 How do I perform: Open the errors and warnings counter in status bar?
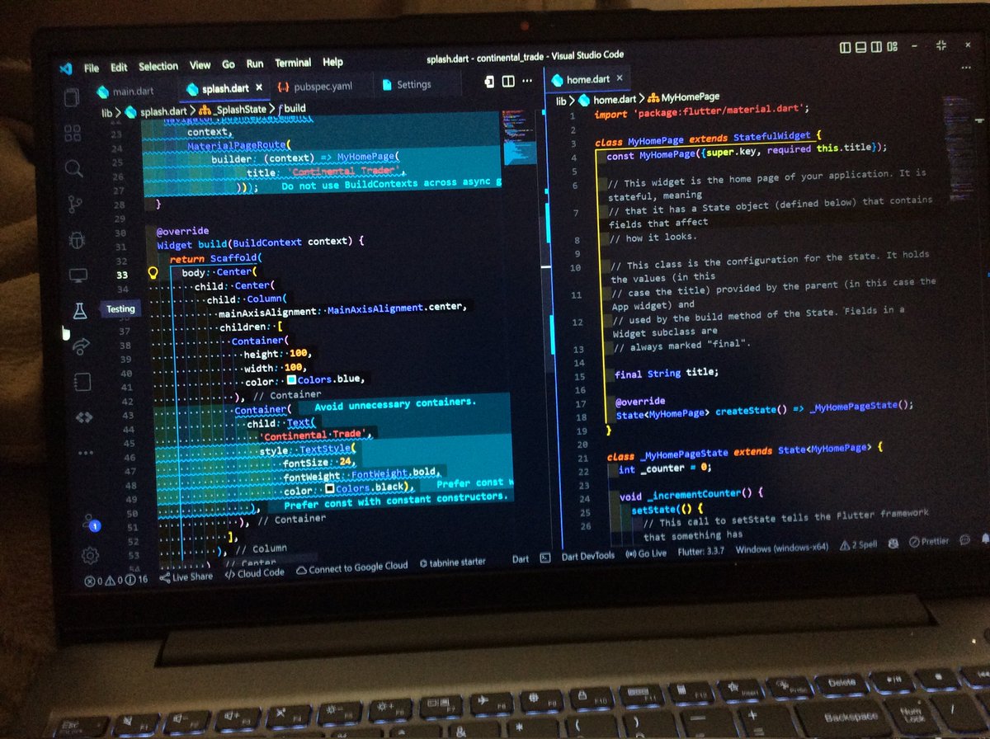coord(116,580)
